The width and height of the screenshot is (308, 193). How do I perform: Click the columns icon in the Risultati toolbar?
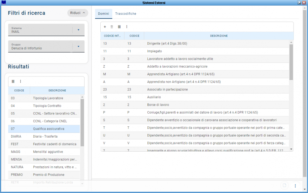point(13,81)
